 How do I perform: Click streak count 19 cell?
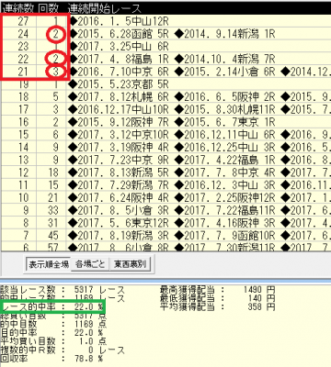point(23,84)
